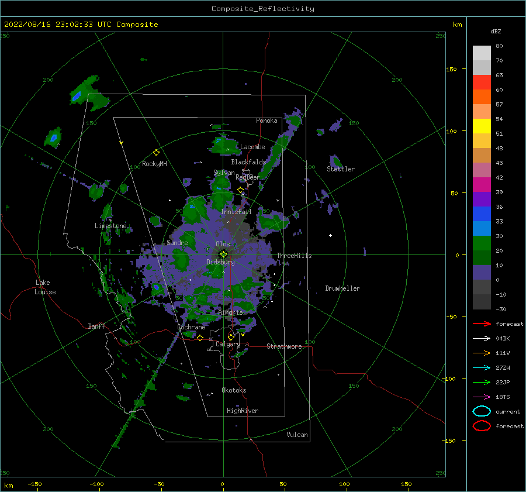Pick the slate purple 10 dBZ swatch
The image size is (526, 492).
point(482,272)
